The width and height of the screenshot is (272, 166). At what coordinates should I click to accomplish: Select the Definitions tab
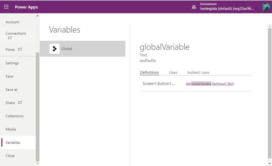[x=149, y=72]
